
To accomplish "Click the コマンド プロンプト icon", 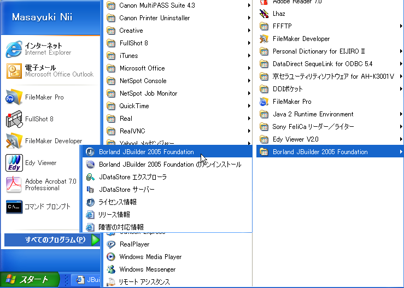I will [14, 207].
